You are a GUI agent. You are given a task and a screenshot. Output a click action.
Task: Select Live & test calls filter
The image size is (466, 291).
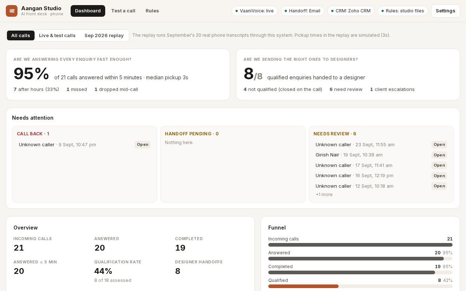(x=57, y=35)
